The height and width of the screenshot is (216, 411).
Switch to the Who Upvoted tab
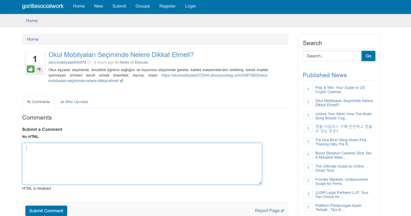[x=74, y=102]
